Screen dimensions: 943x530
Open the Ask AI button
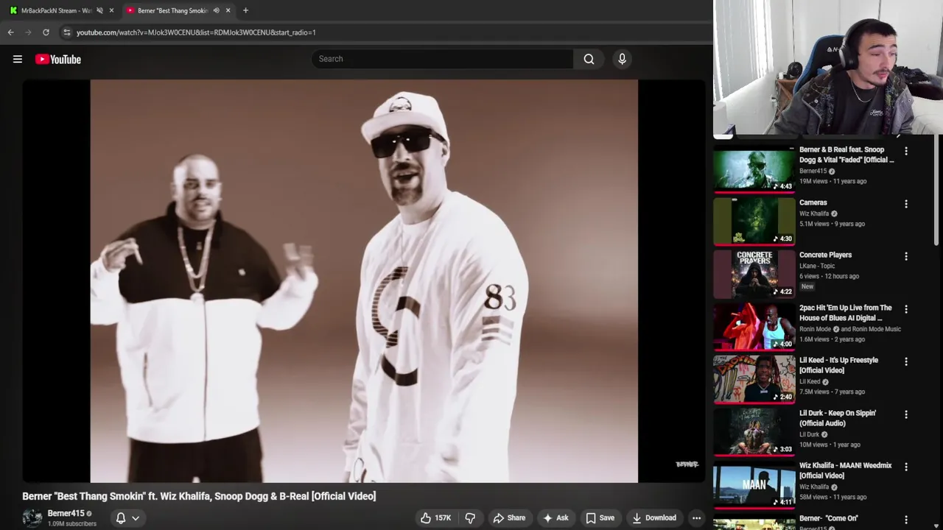555,518
